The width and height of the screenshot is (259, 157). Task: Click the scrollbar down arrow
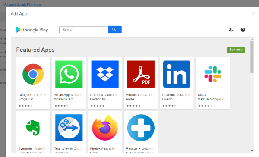252,151
